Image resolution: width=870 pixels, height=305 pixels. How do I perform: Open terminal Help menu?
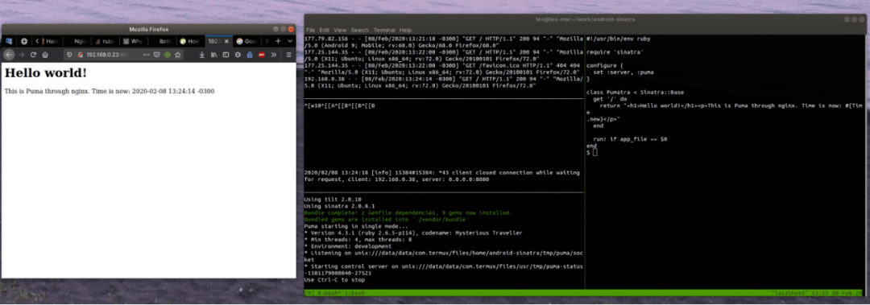click(405, 30)
